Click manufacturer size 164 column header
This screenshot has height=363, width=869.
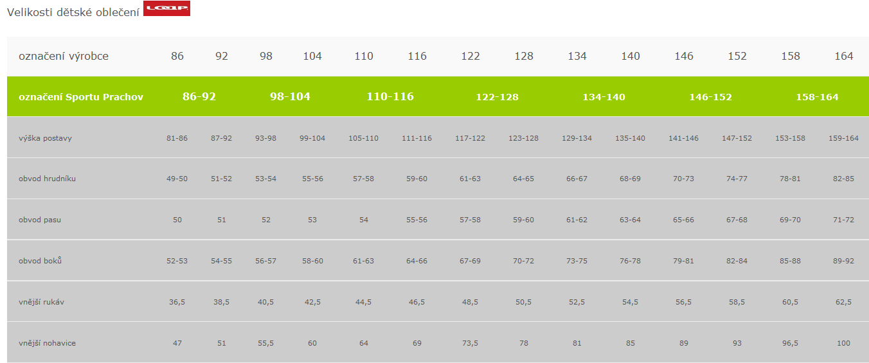[x=844, y=56]
